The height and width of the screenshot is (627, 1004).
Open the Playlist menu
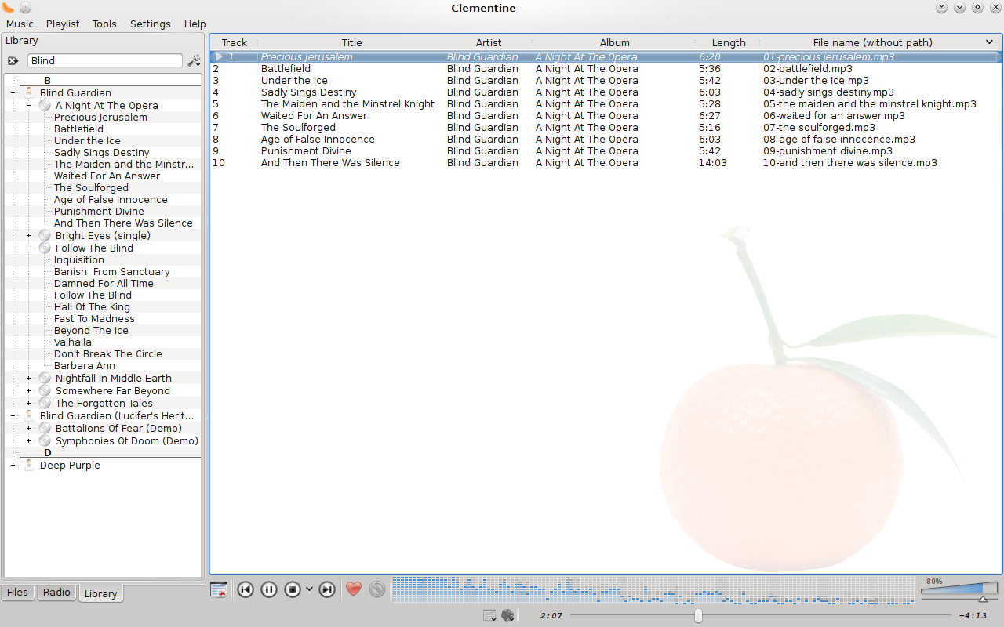point(63,24)
